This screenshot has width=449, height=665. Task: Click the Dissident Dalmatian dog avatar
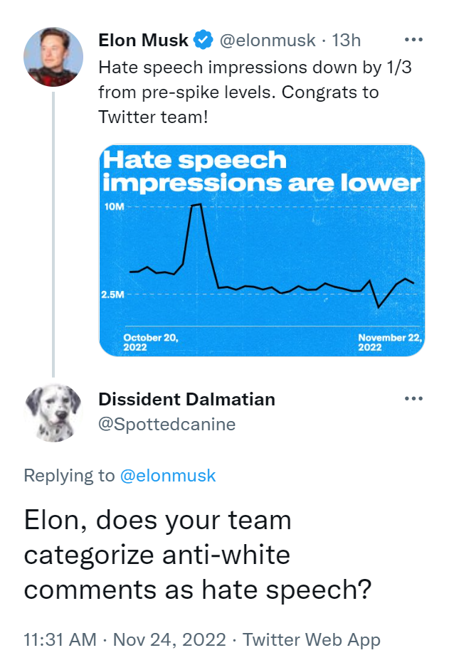(x=53, y=414)
